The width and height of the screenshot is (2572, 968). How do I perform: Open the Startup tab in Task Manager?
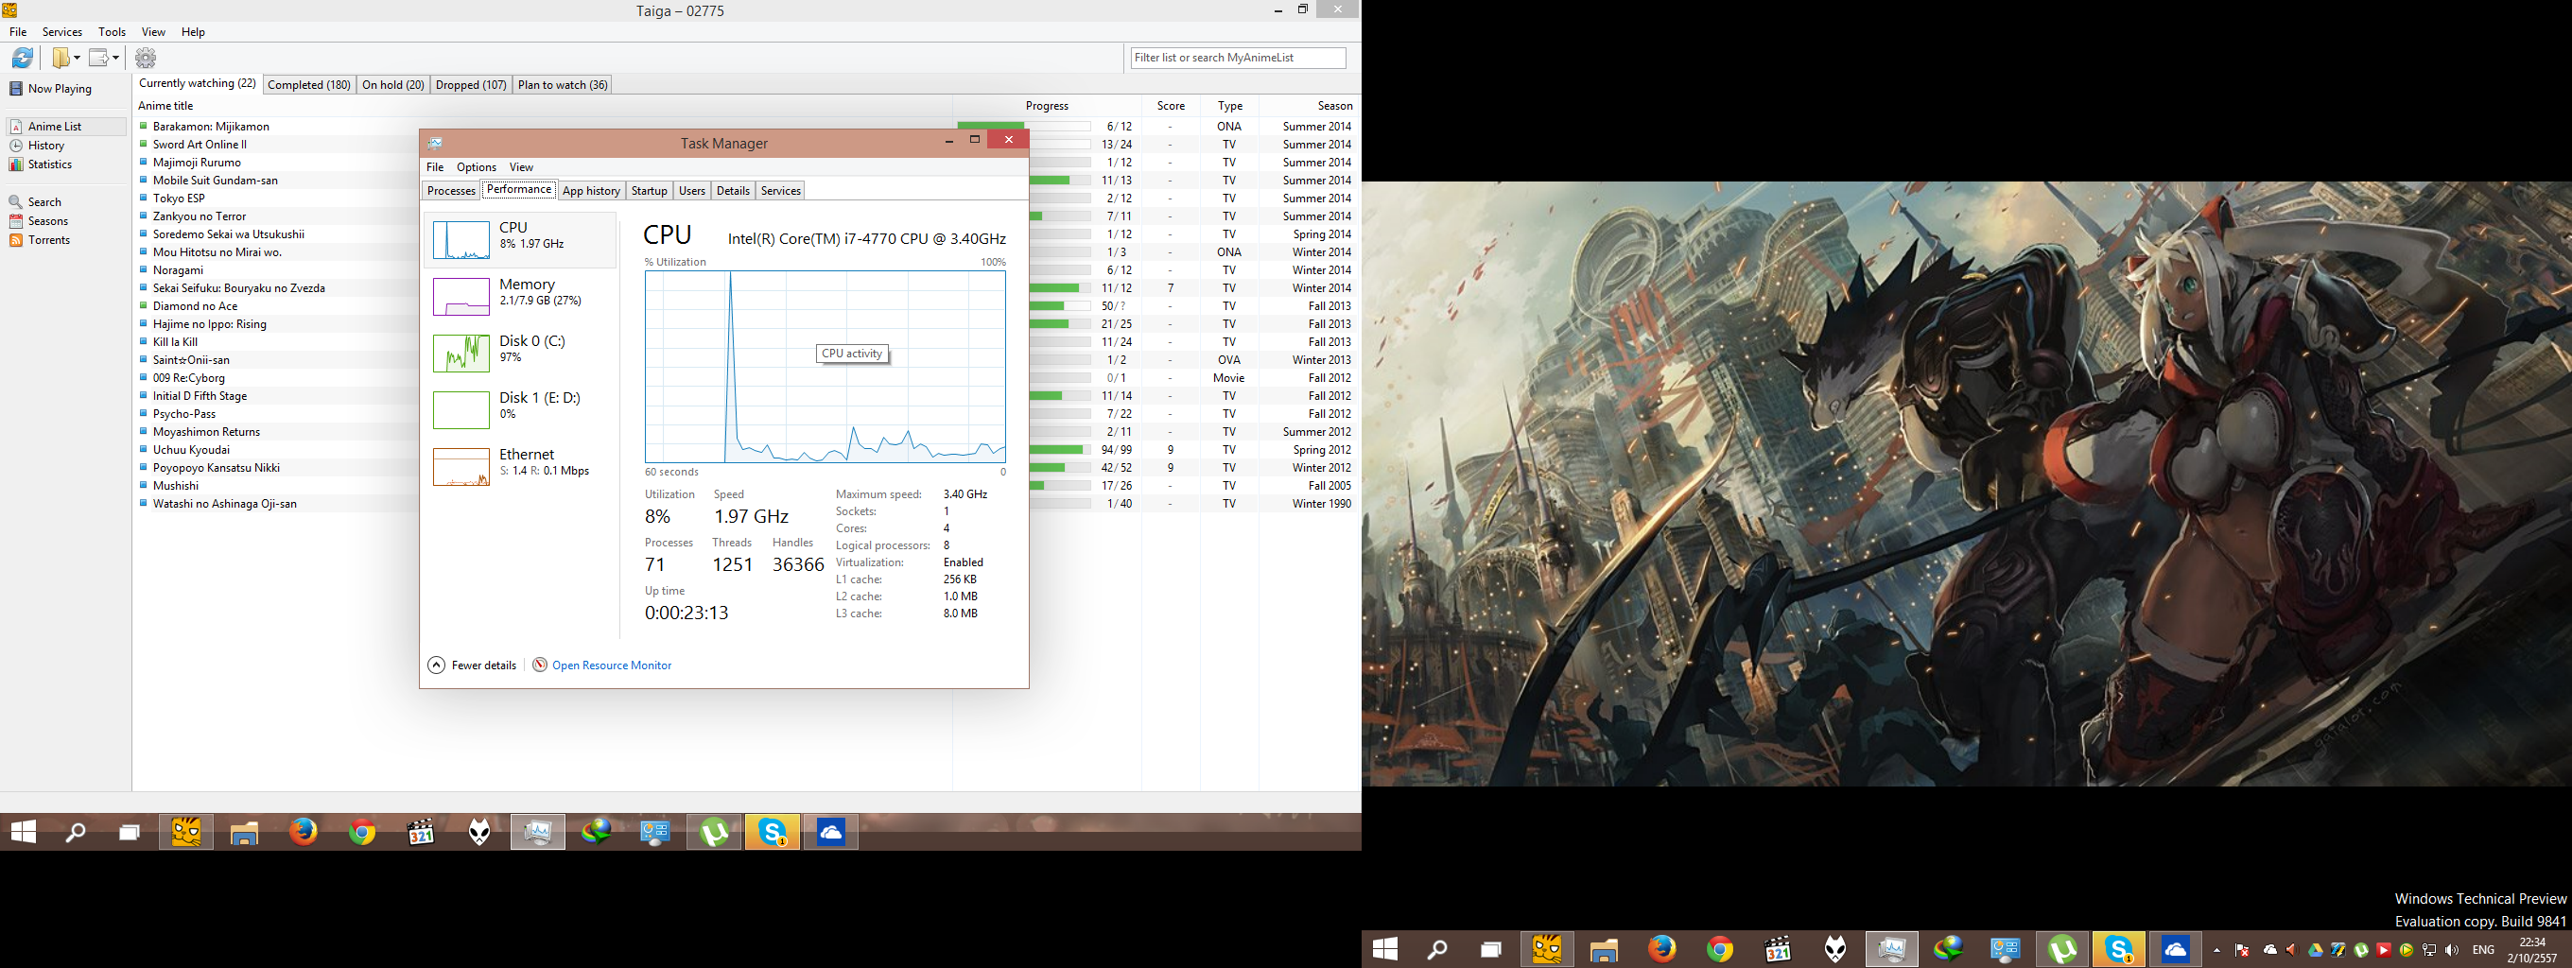point(649,191)
